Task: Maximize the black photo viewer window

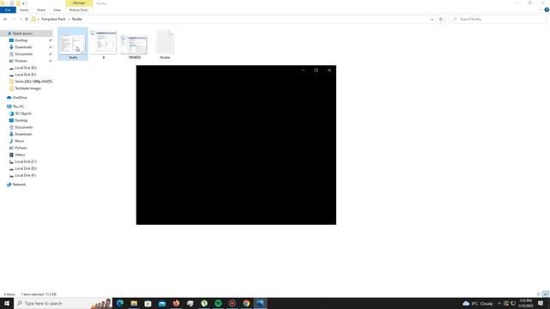Action: tap(316, 70)
